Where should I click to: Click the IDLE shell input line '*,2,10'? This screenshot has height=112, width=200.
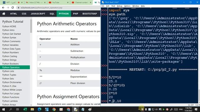[115, 101]
